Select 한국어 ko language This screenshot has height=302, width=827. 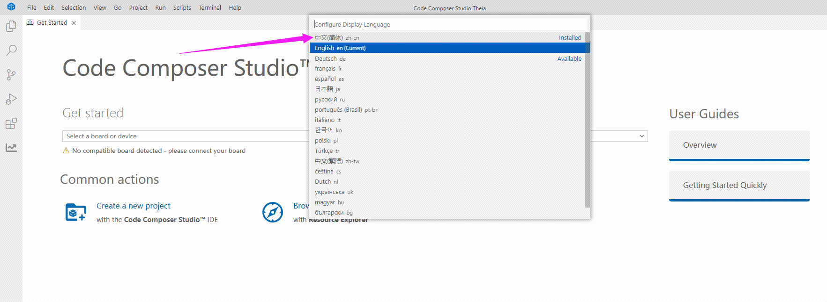point(447,130)
